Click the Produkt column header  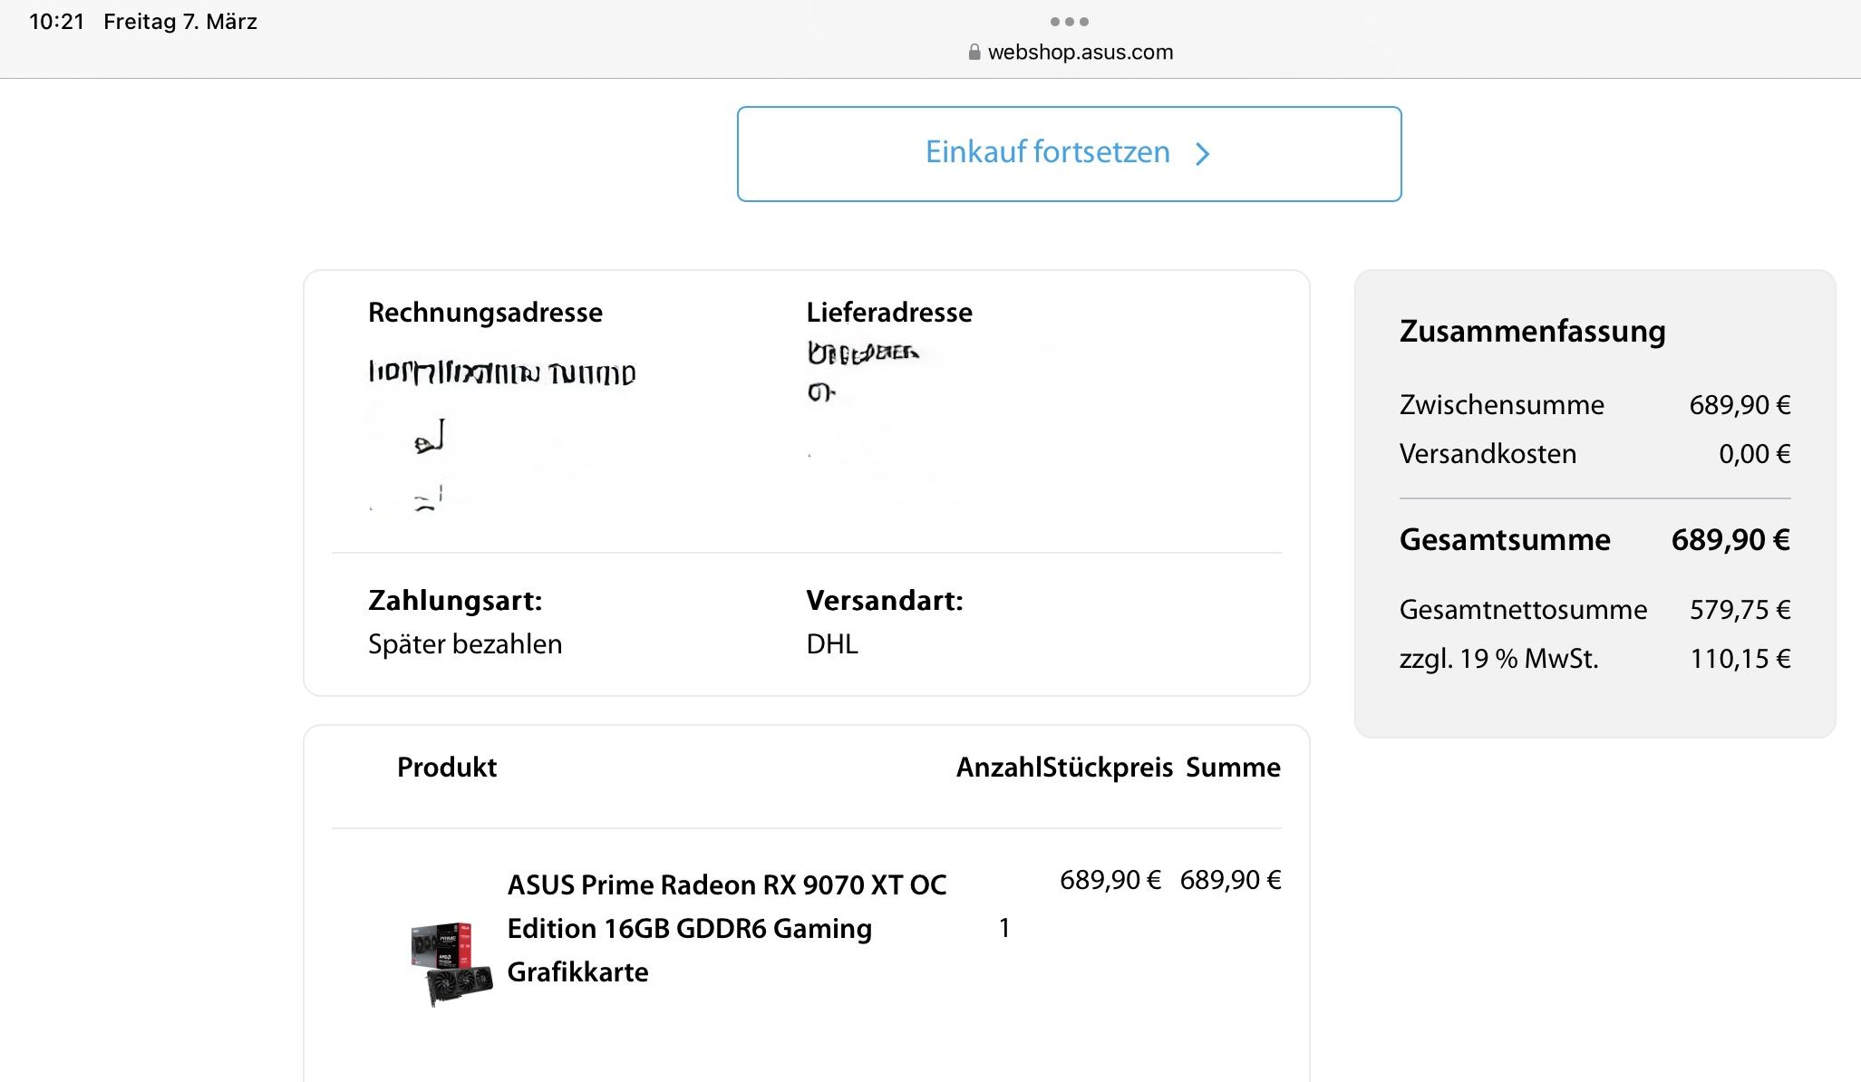point(447,768)
